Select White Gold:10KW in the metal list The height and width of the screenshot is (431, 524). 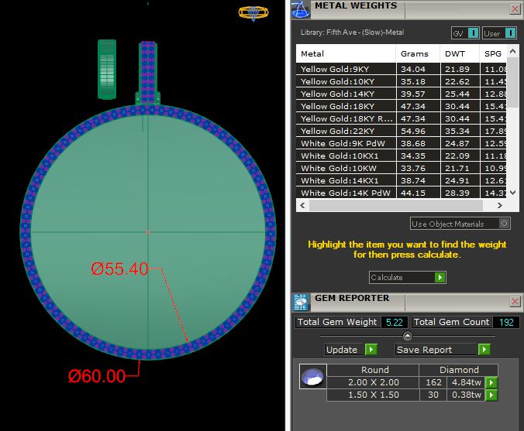pyautogui.click(x=346, y=168)
